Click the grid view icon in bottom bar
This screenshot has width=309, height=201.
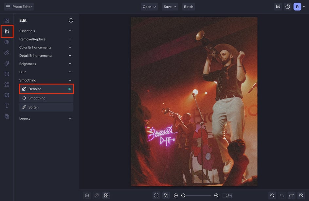[x=106, y=195]
